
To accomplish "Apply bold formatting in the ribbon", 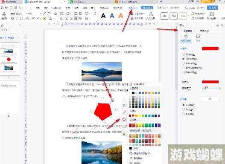I will click(12, 18).
